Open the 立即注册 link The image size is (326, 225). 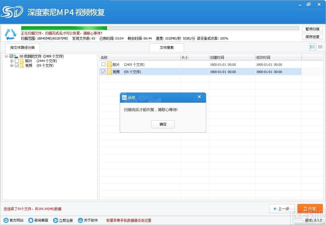pos(66,220)
